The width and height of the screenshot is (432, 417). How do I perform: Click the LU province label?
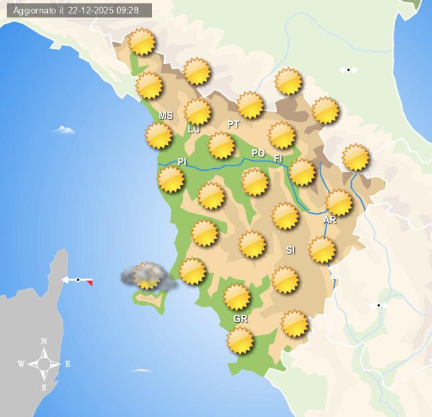(194, 129)
